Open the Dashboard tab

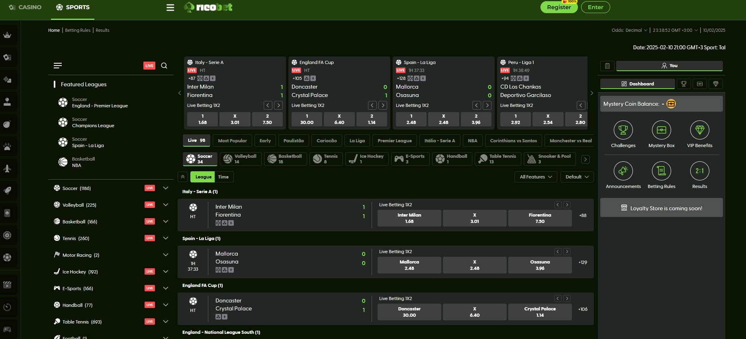637,84
